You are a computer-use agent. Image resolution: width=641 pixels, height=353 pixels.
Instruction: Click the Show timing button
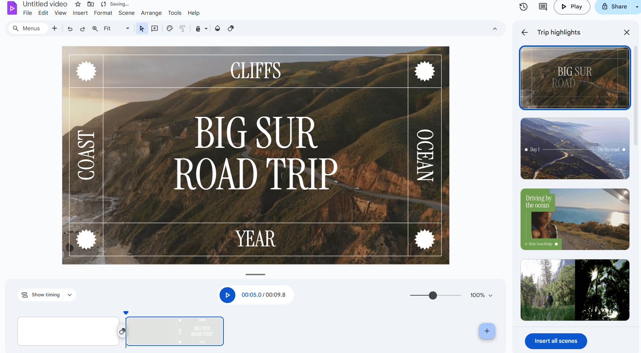(x=41, y=295)
